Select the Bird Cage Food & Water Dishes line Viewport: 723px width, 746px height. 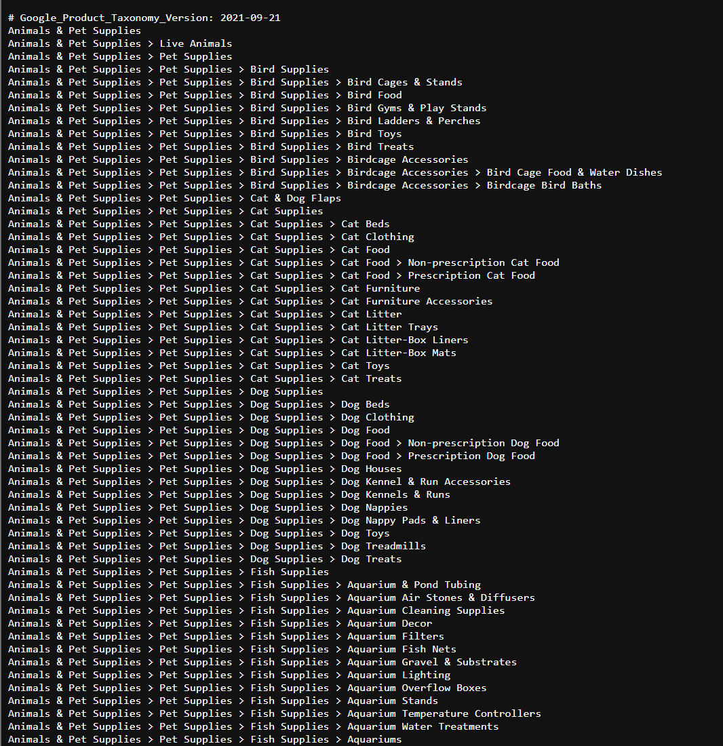coord(335,172)
